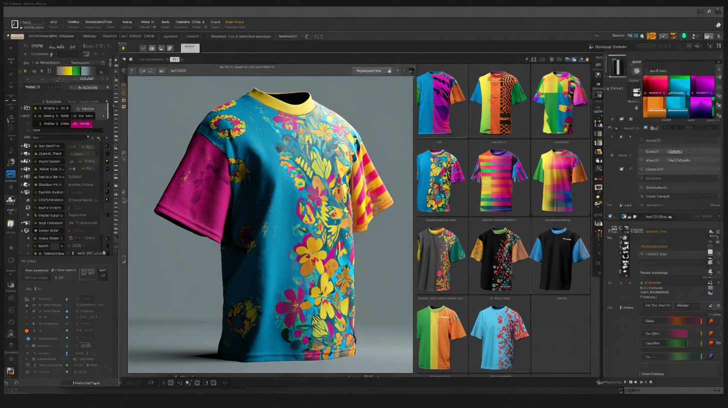
Task: Expand the first row in the layer list
Action: tap(23, 146)
